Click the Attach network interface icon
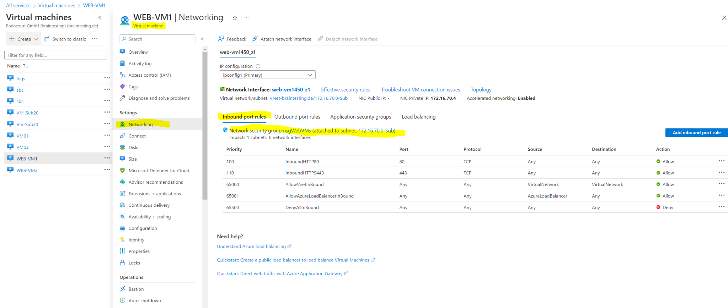728x308 pixels. (255, 39)
